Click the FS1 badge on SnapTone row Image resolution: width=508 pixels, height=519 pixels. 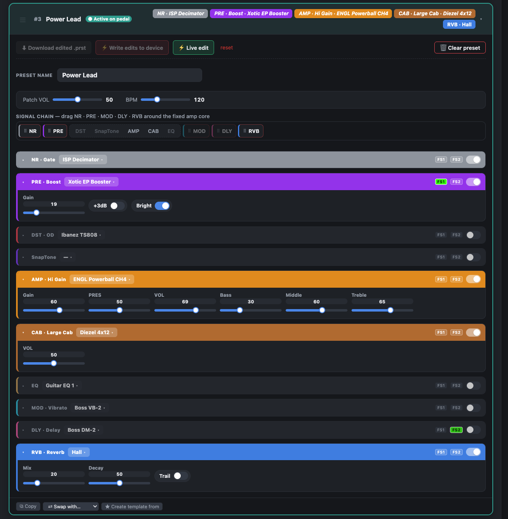441,257
